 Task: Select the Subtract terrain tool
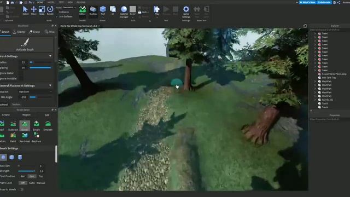click(13, 126)
